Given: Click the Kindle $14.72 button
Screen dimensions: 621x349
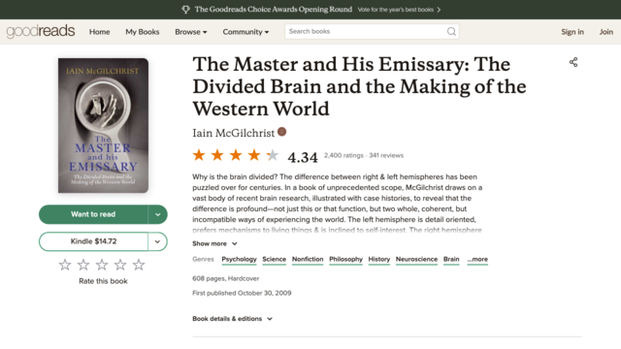Looking at the screenshot, I should point(93,241).
